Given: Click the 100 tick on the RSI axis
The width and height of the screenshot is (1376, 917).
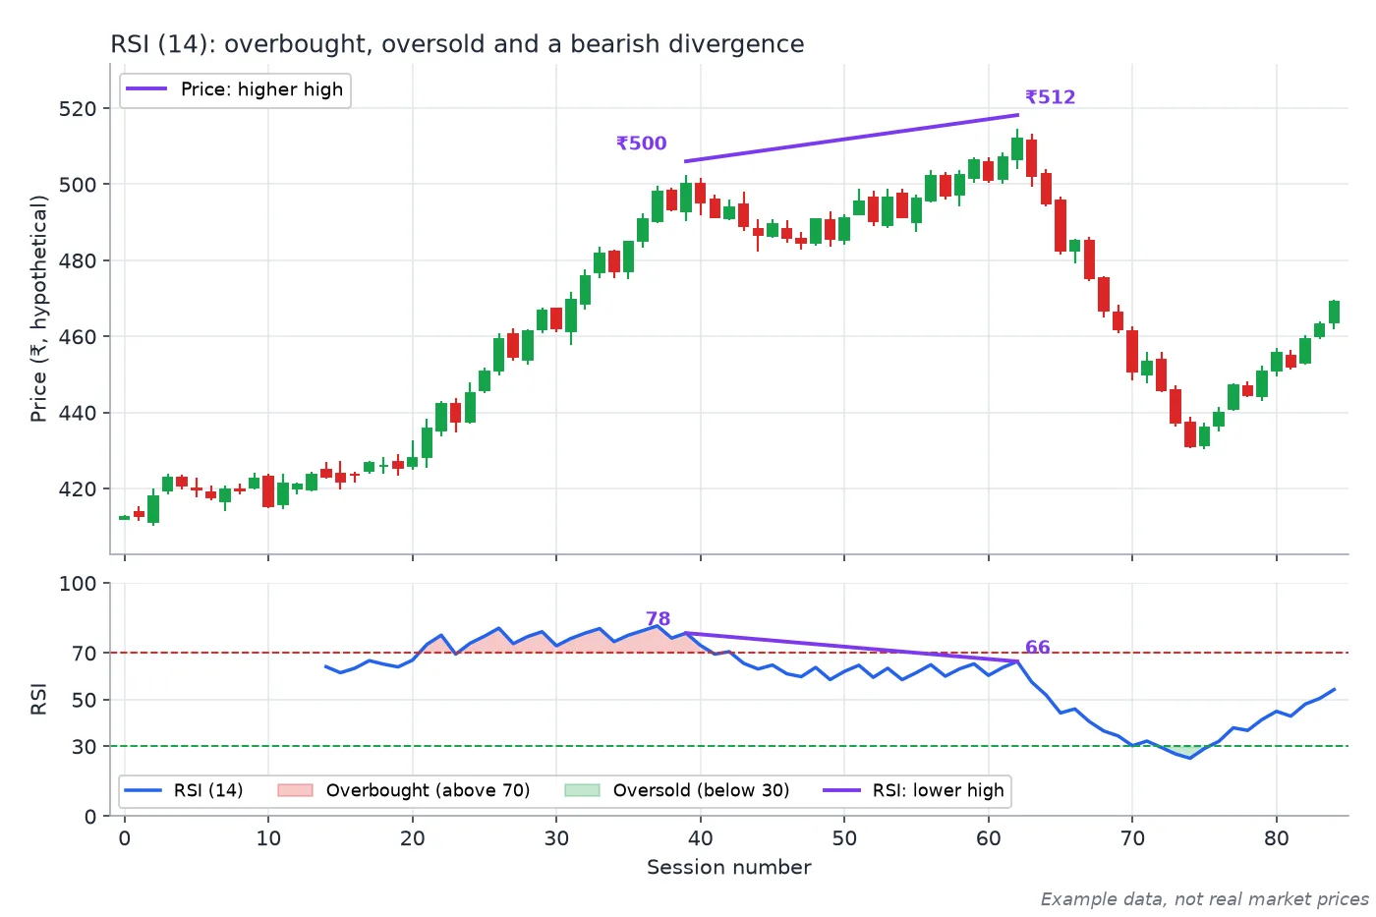Looking at the screenshot, I should (78, 584).
